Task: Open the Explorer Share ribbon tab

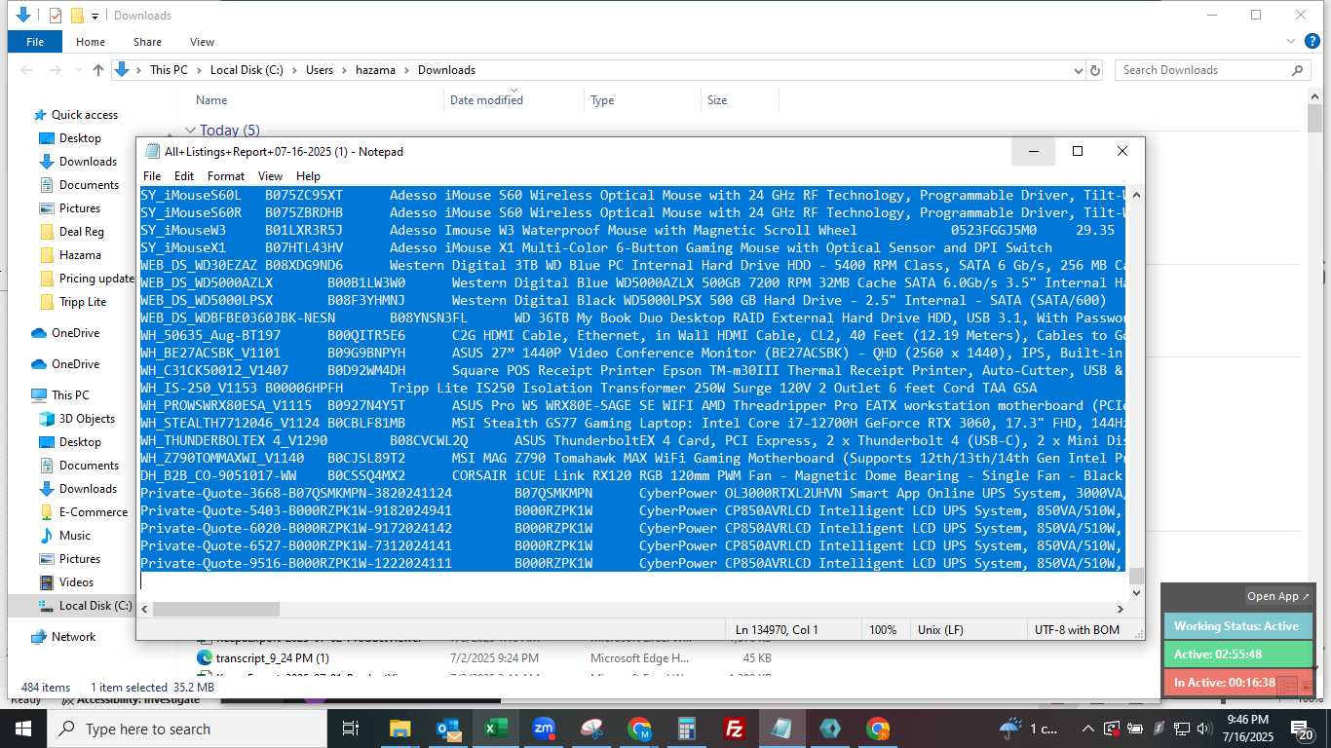Action: pos(148,42)
